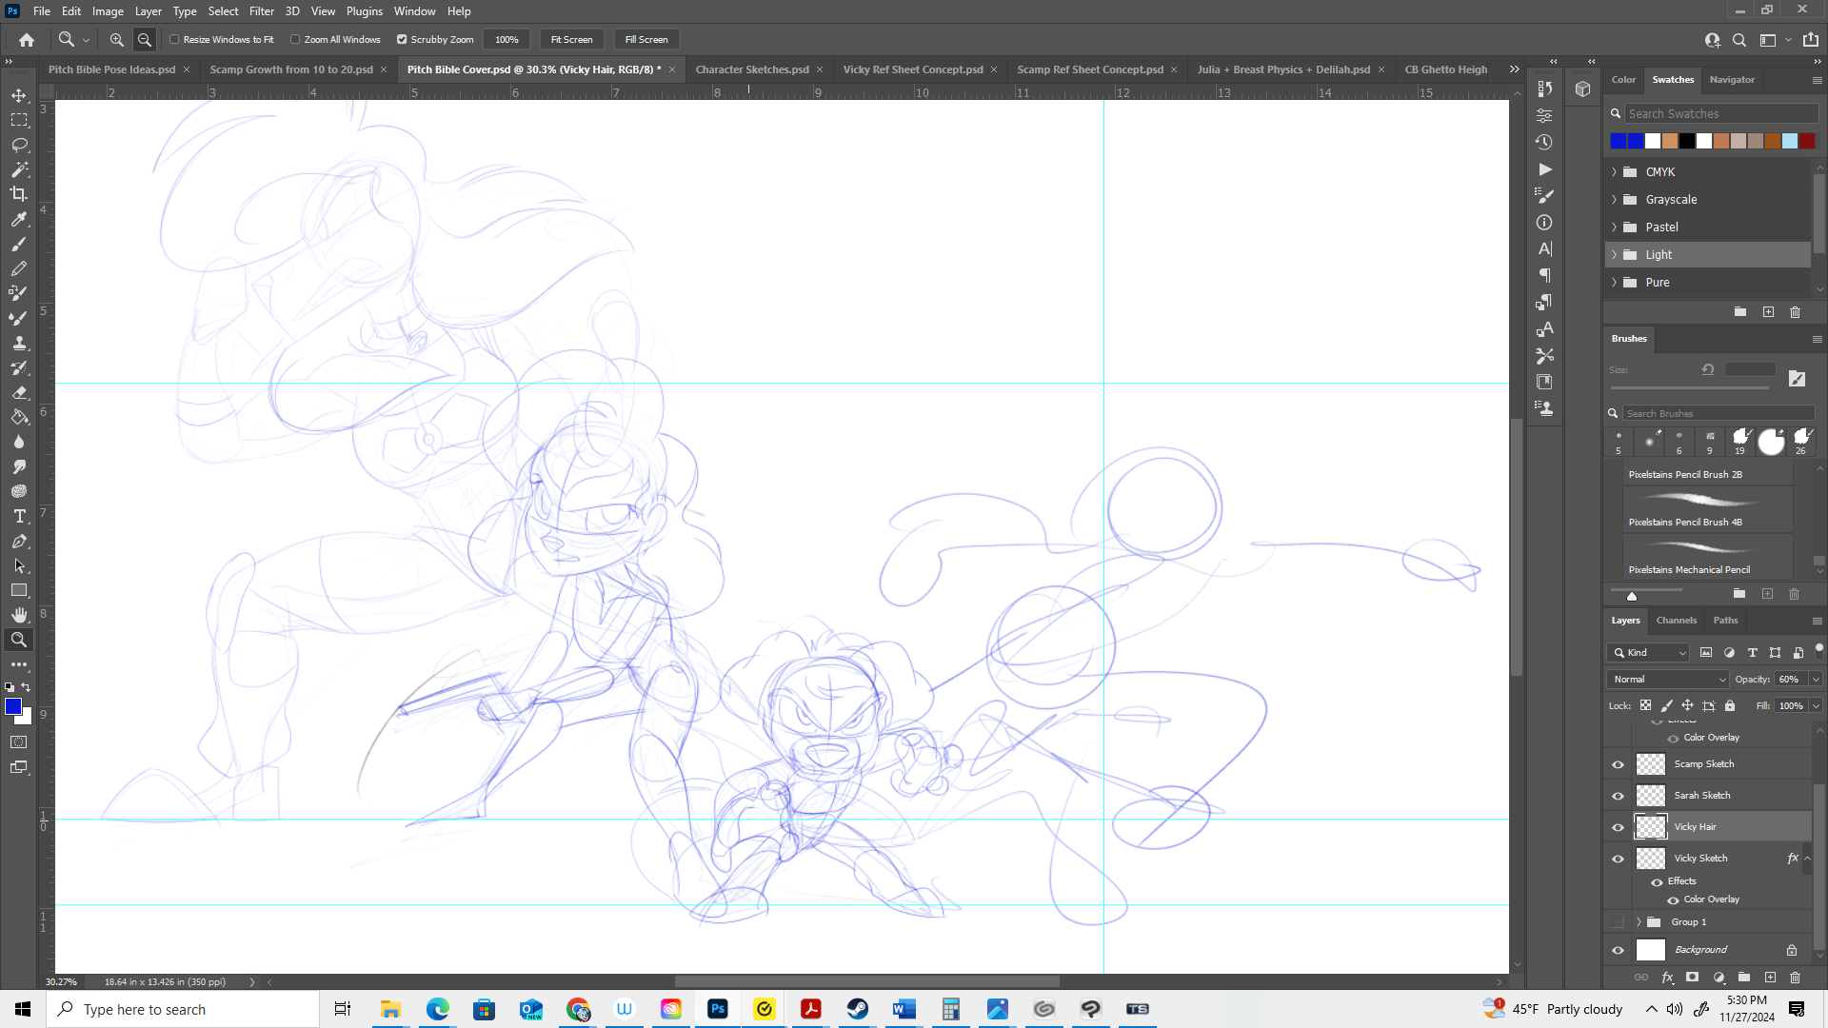
Task: Select the Lasso tool
Action: pyautogui.click(x=19, y=145)
